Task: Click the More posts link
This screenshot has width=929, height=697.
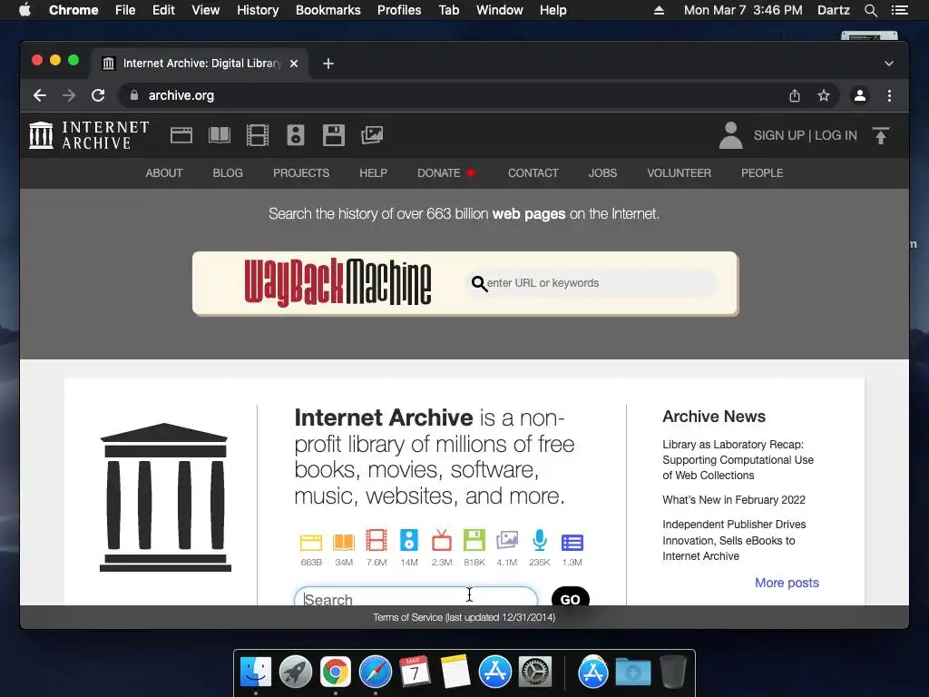Action: pos(787,583)
